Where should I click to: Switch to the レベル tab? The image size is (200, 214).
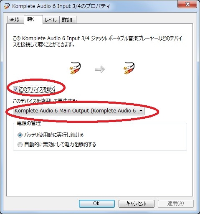[x=51, y=20]
